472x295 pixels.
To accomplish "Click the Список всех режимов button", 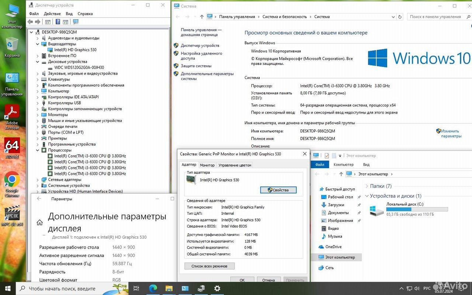I will [209, 266].
